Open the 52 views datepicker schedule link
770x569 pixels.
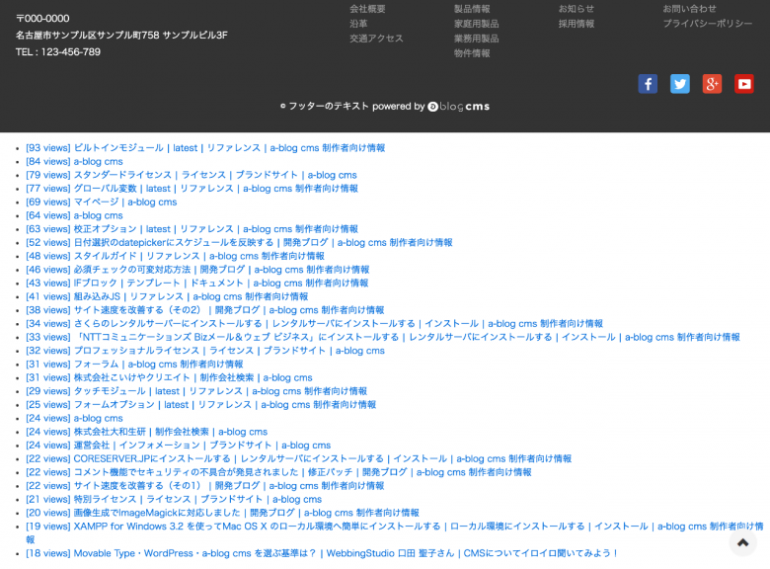(239, 243)
